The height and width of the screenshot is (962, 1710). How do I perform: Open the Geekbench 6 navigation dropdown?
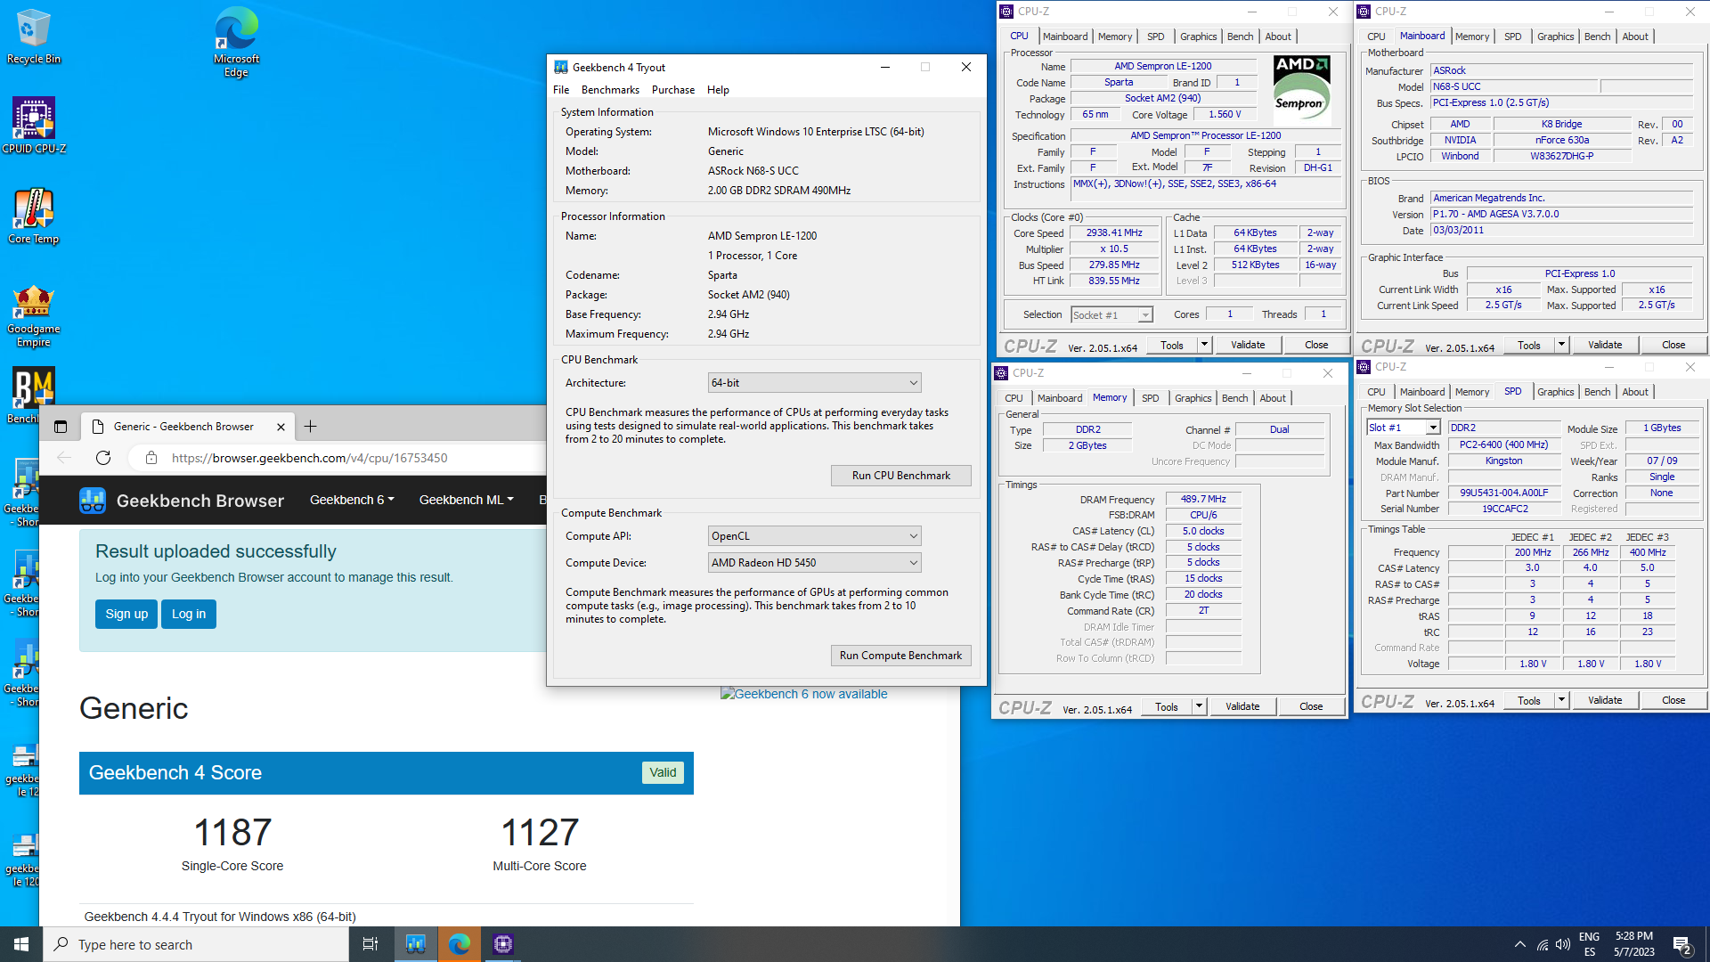coord(352,501)
